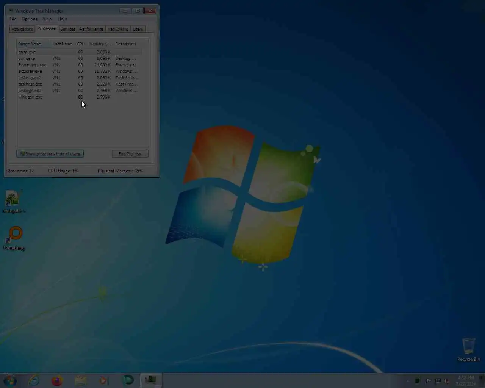The height and width of the screenshot is (388, 485).
Task: Sort by Memory column header
Action: 100,44
